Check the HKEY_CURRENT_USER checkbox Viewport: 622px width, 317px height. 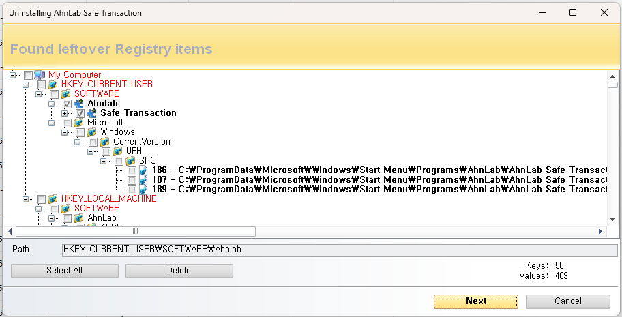tap(41, 85)
